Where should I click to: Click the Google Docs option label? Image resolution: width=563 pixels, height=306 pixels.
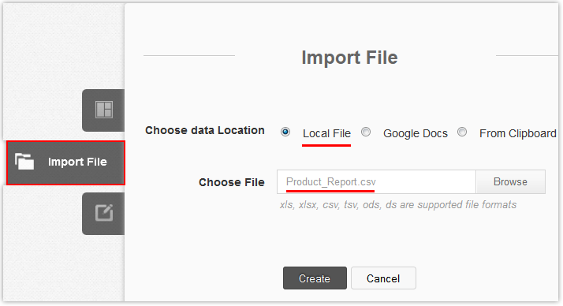416,133
